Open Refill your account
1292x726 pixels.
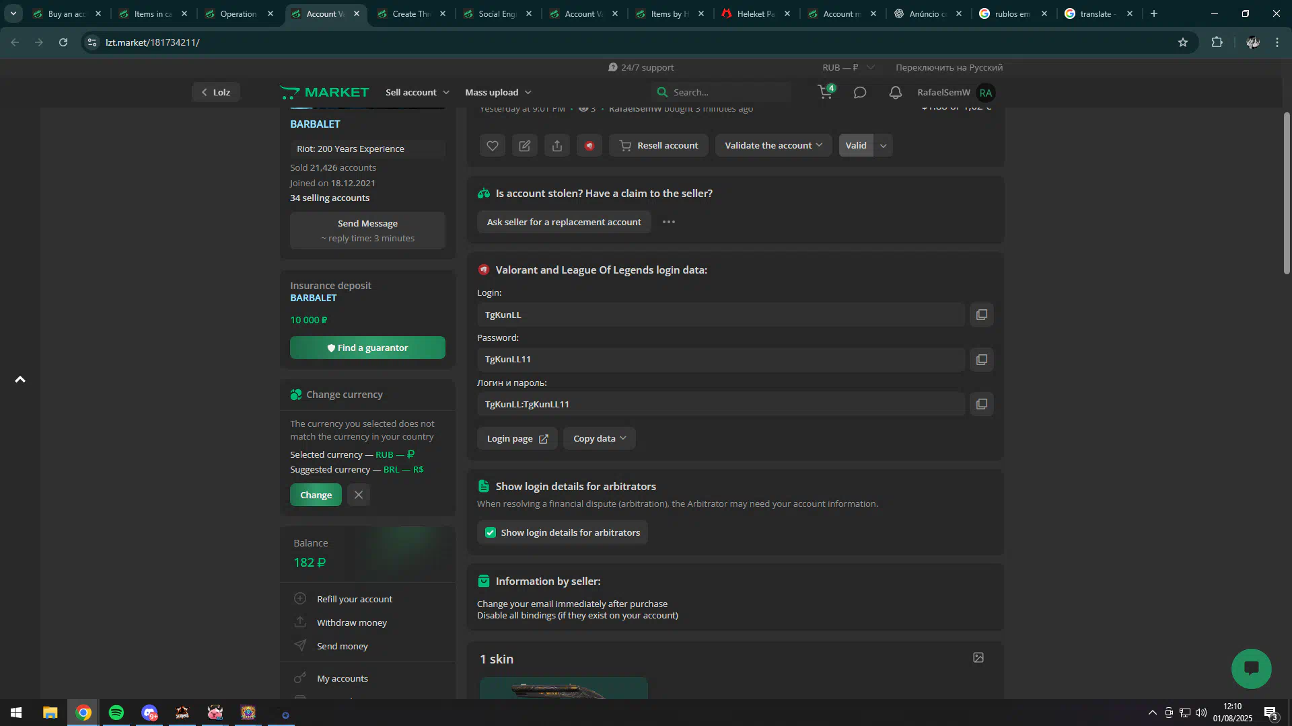click(x=354, y=599)
